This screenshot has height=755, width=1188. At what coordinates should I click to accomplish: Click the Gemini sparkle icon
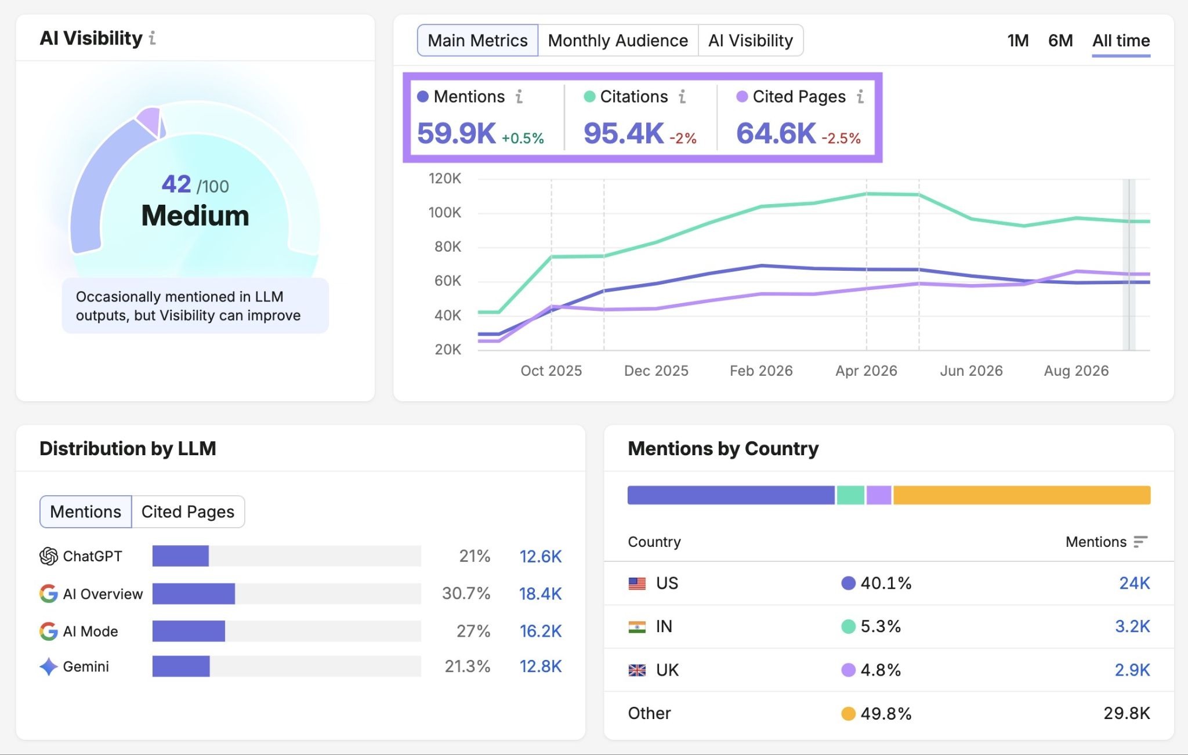point(49,667)
